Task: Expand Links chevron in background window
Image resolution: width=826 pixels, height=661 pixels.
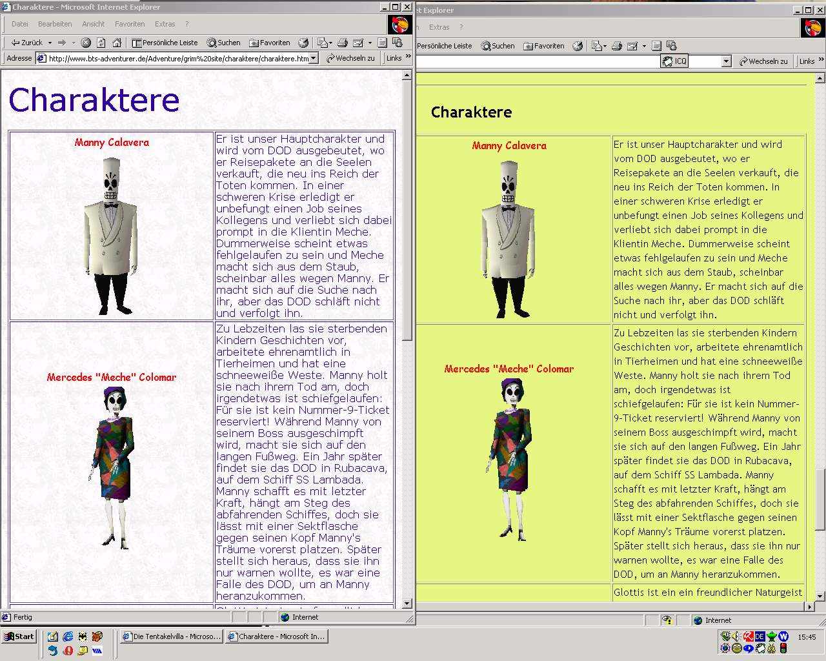Action: point(821,60)
